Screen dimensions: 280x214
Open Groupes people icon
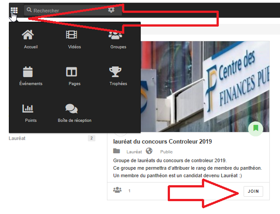click(115, 35)
